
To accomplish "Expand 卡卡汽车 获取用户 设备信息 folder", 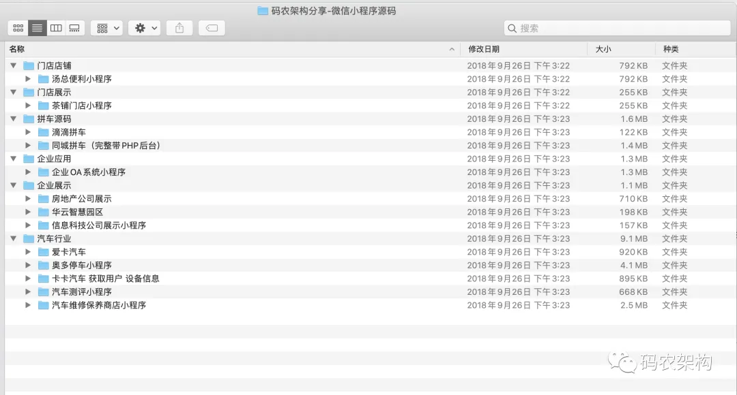I will point(28,278).
